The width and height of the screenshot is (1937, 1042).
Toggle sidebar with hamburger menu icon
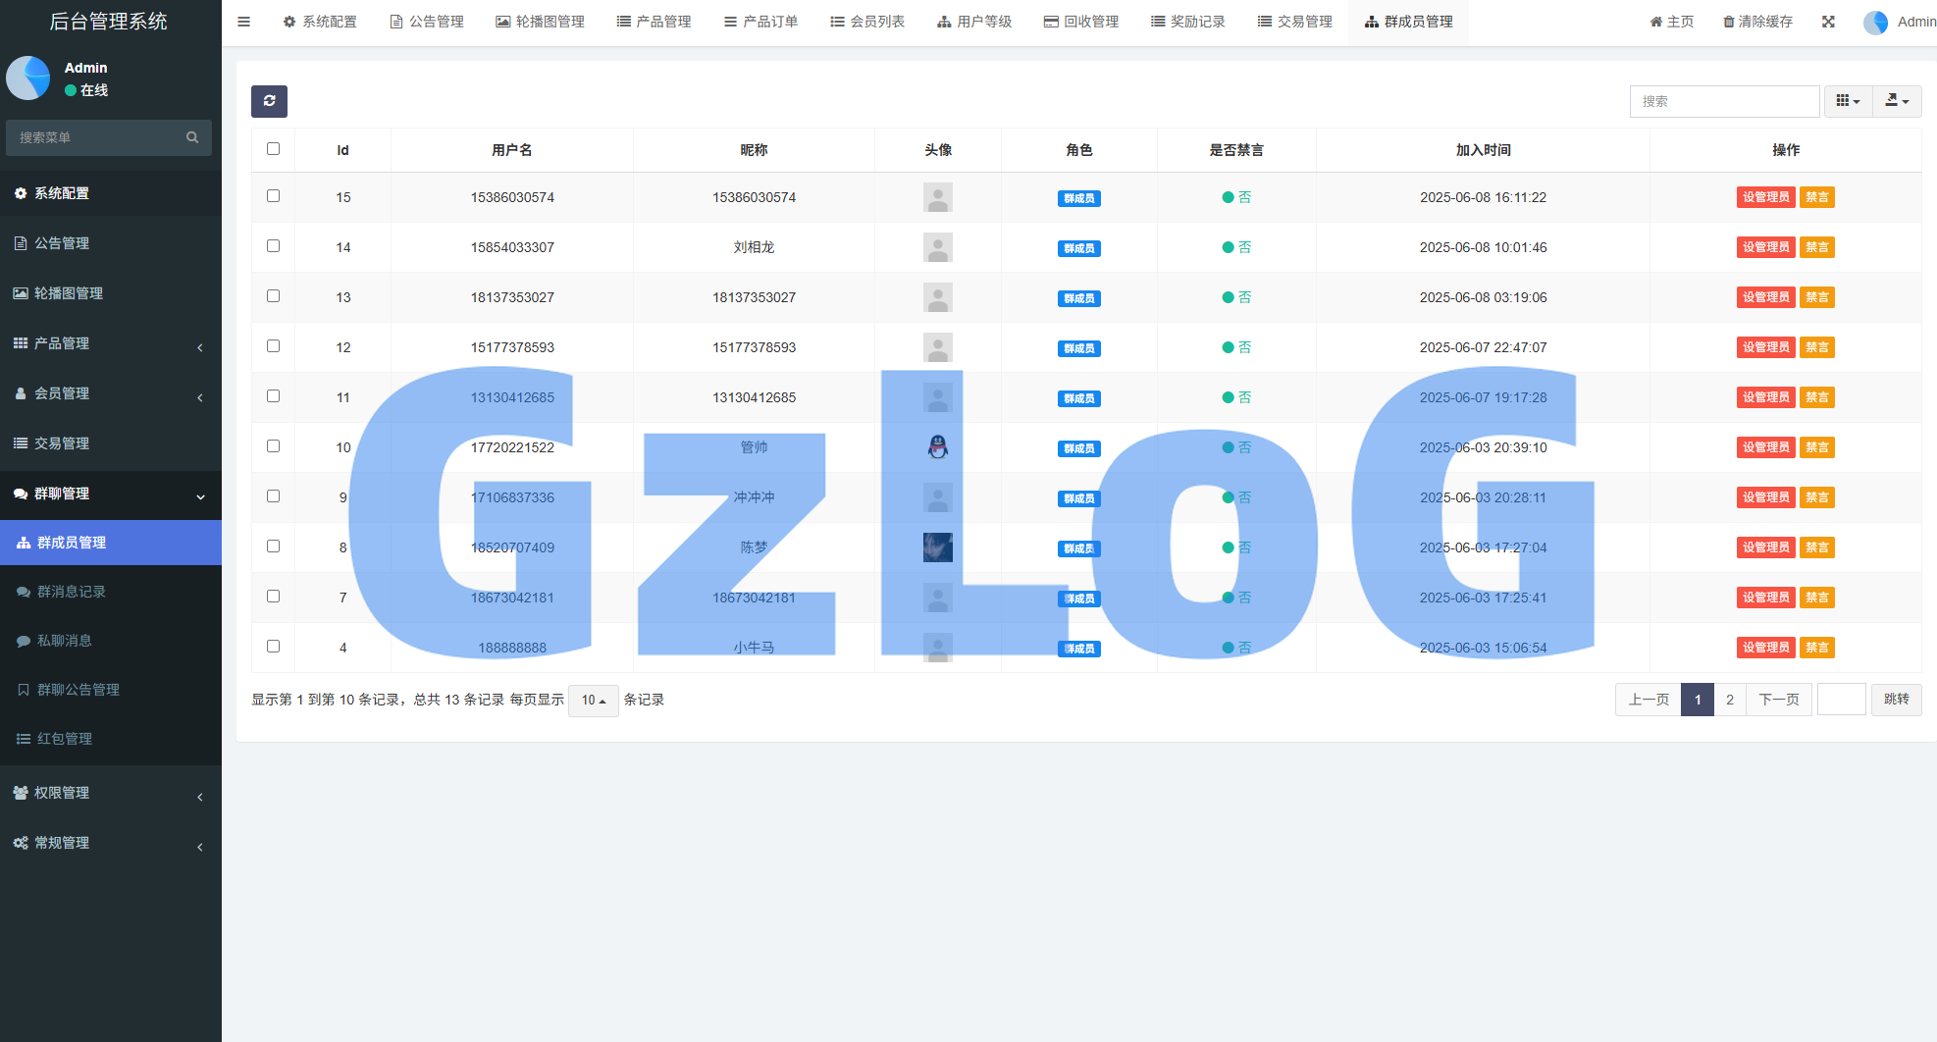tap(244, 22)
